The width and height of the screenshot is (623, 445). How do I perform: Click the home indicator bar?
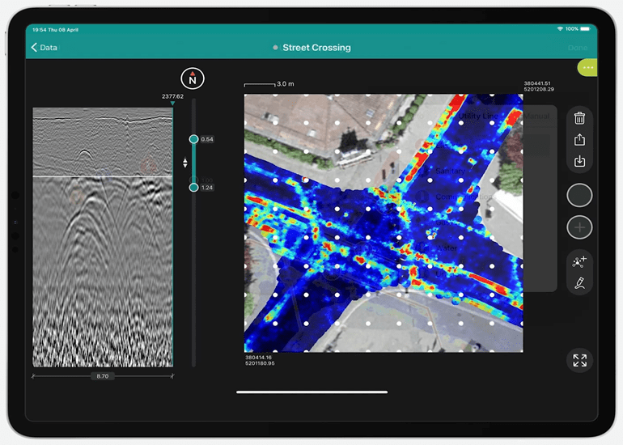311,392
